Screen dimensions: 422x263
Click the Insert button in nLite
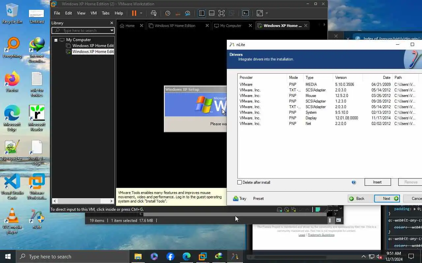click(x=377, y=182)
